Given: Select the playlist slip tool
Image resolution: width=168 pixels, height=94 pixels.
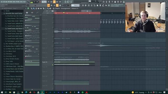Looking at the screenshot, I should (x=41, y=8).
